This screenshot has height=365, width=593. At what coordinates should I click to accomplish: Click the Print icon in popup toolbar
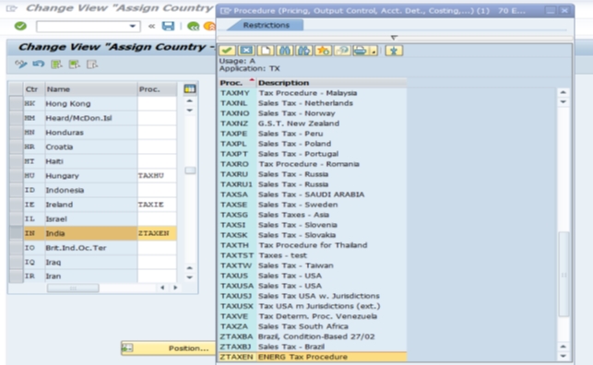tap(360, 51)
